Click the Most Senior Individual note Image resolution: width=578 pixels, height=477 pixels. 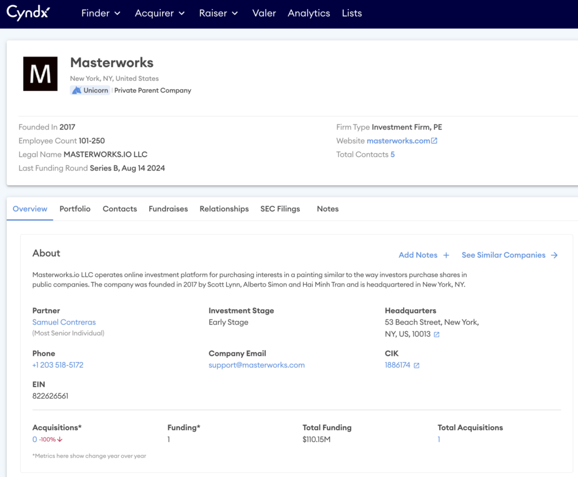pyautogui.click(x=68, y=333)
